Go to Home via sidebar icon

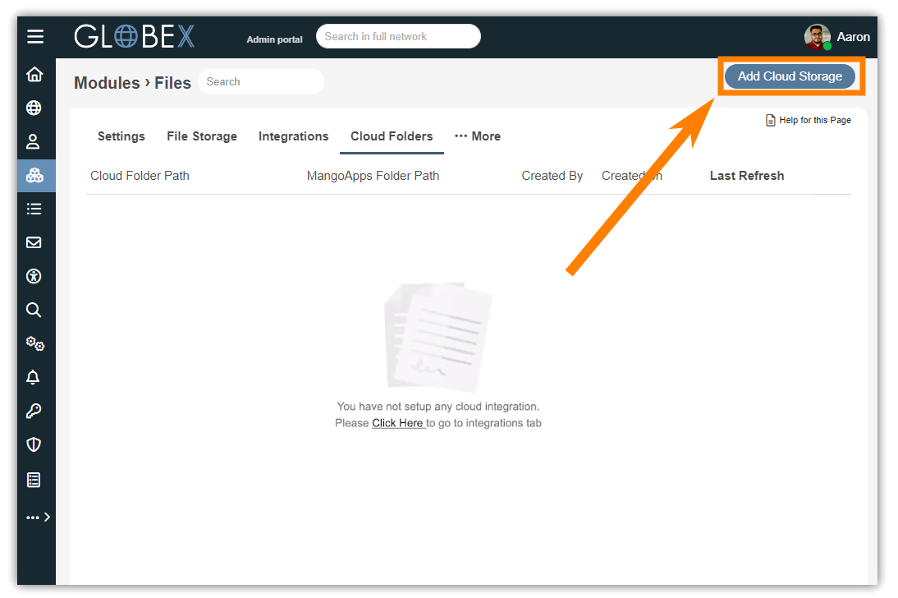[x=34, y=75]
